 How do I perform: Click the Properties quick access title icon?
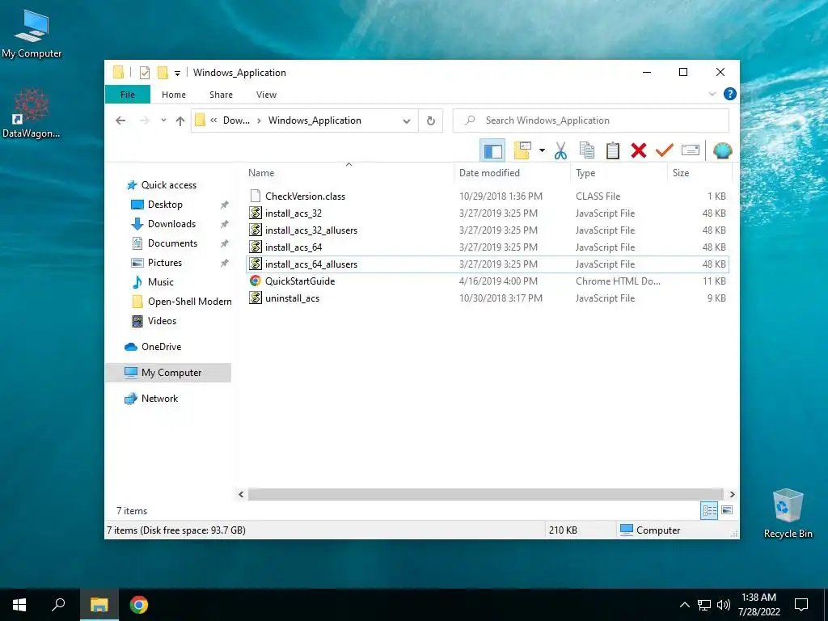coord(144,73)
